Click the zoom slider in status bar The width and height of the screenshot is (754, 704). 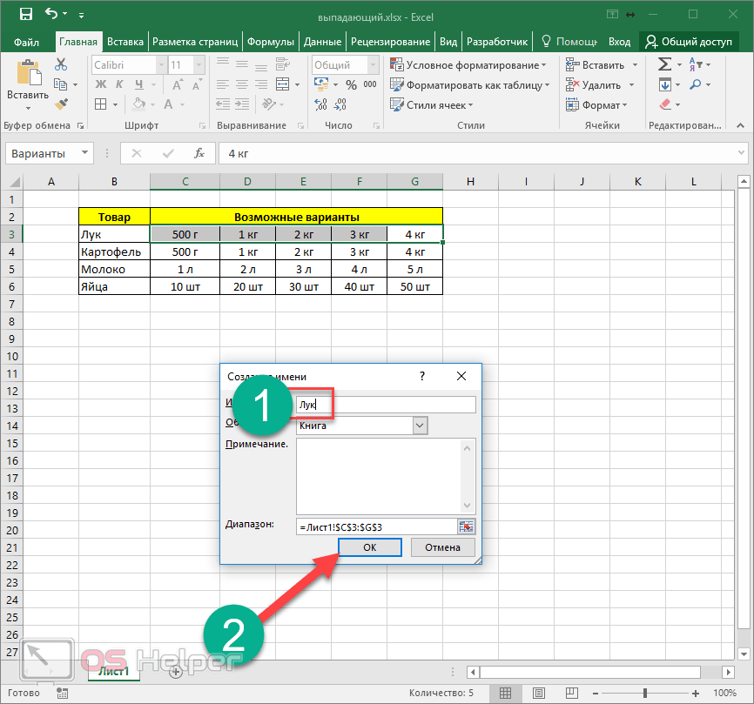coord(647,694)
